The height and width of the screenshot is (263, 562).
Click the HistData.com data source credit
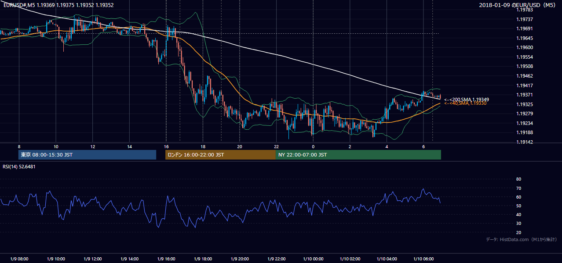click(522, 239)
